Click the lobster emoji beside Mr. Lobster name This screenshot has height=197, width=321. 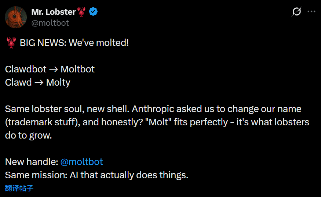pos(81,12)
